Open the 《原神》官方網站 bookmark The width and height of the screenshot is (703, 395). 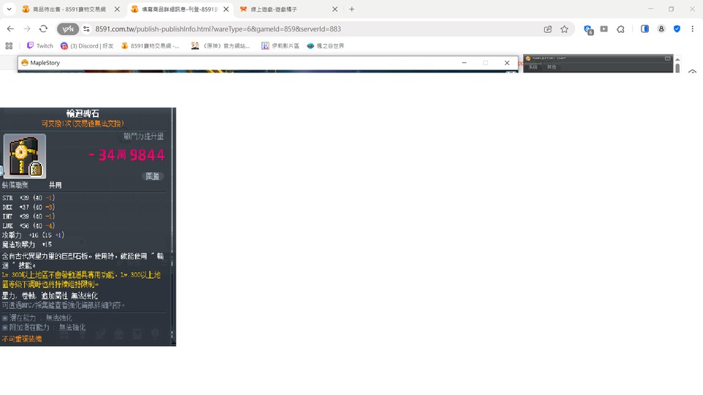coord(220,45)
